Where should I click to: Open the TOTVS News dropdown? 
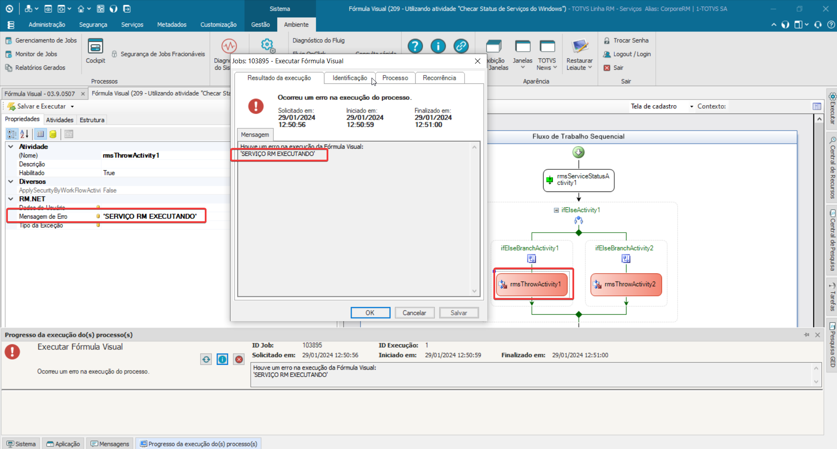547,55
